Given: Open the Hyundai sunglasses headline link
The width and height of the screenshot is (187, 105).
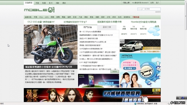Looking at the screenshot, I should 143,22.
